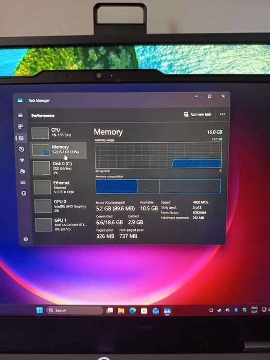
Task: Click the ENG ROP language indicator
Action: click(254, 310)
